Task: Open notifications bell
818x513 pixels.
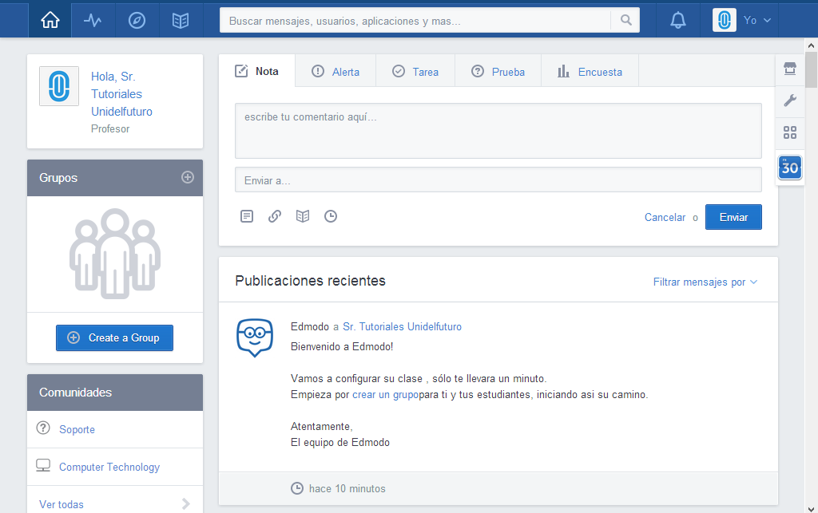Action: [x=677, y=20]
